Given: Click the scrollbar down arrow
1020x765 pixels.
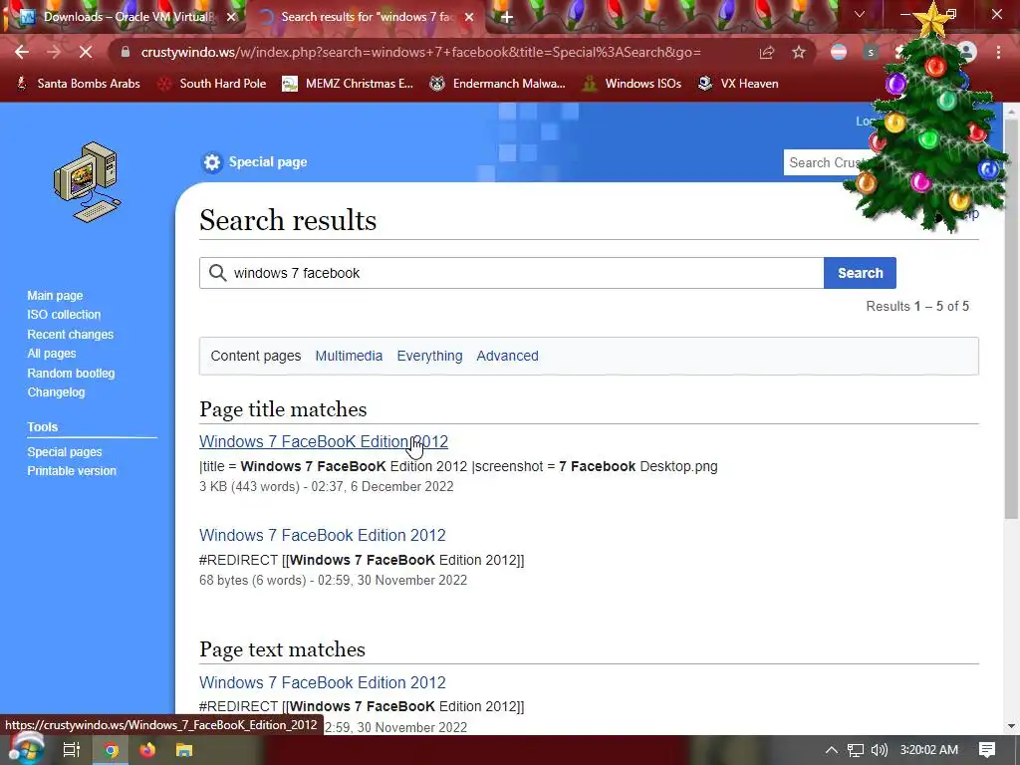Looking at the screenshot, I should (1011, 726).
